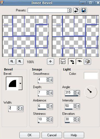Open Help for Inner Bevel
The height and width of the screenshot is (139, 100).
pos(74,135)
